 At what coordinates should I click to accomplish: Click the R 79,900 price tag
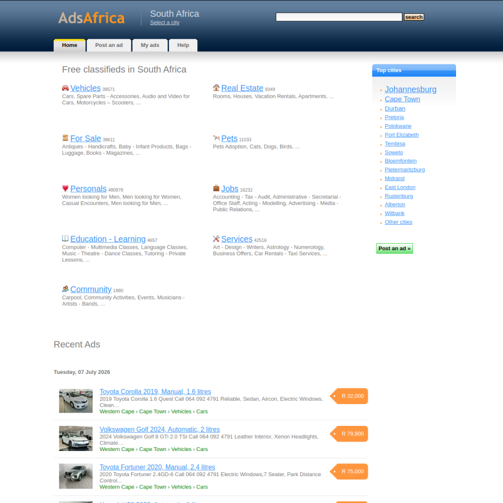[x=349, y=434]
